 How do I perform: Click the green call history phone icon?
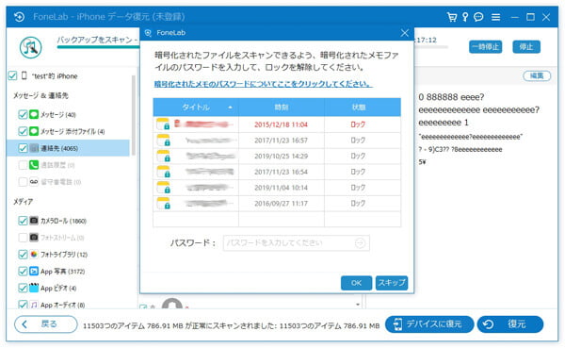click(x=34, y=165)
